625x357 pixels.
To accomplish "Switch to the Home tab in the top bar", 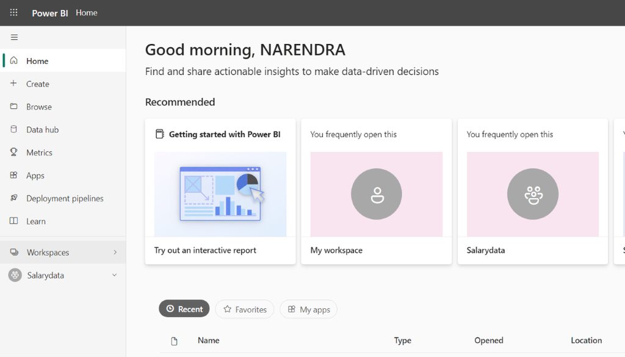I will click(86, 12).
